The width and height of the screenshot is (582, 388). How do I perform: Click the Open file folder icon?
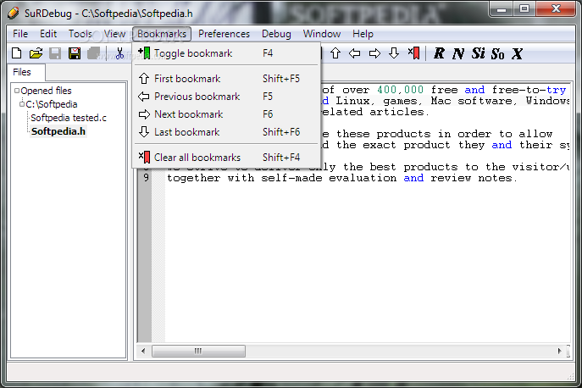[36, 53]
